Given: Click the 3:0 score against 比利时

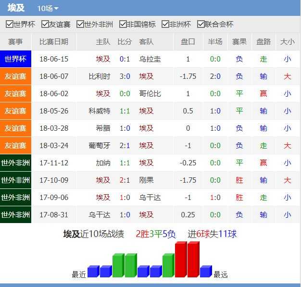Looking at the screenshot, I should pos(125,76).
